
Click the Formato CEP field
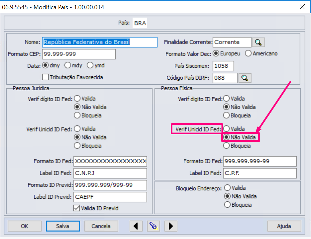click(x=79, y=54)
